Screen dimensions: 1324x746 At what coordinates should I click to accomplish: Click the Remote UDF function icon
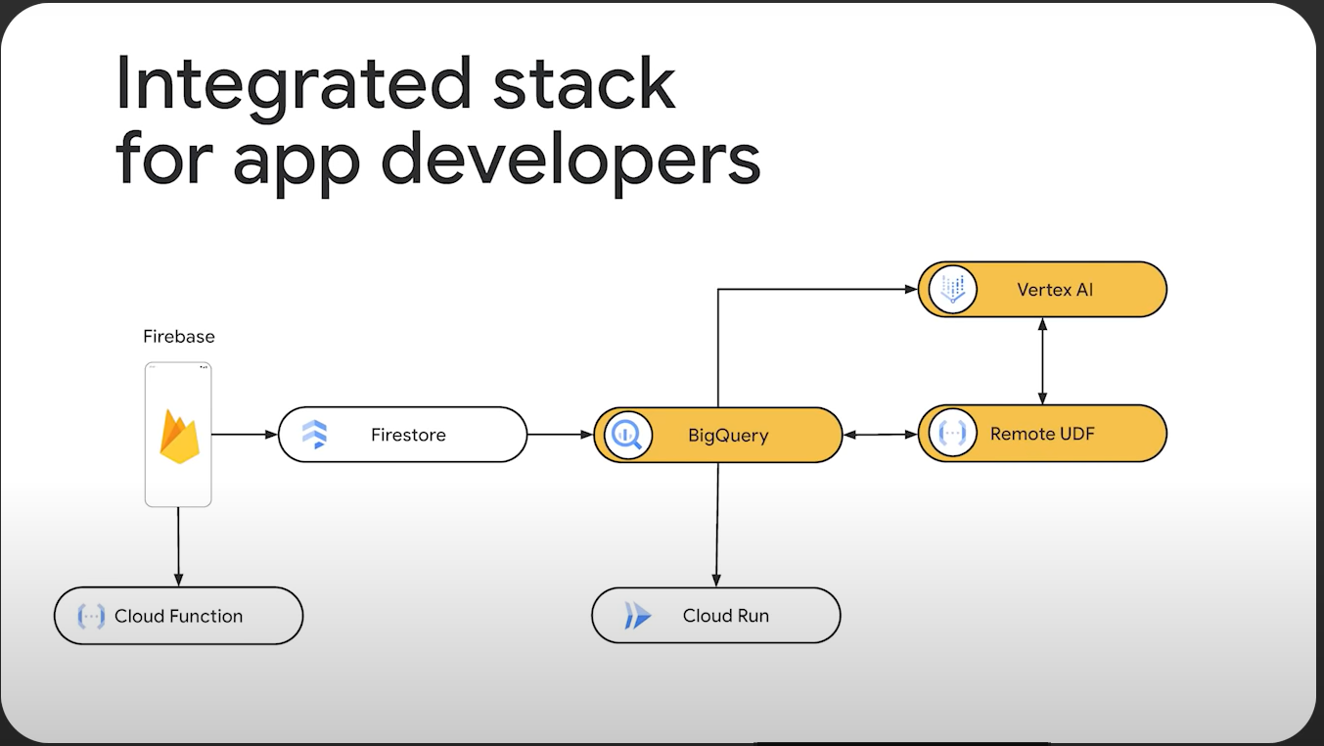[x=952, y=434]
